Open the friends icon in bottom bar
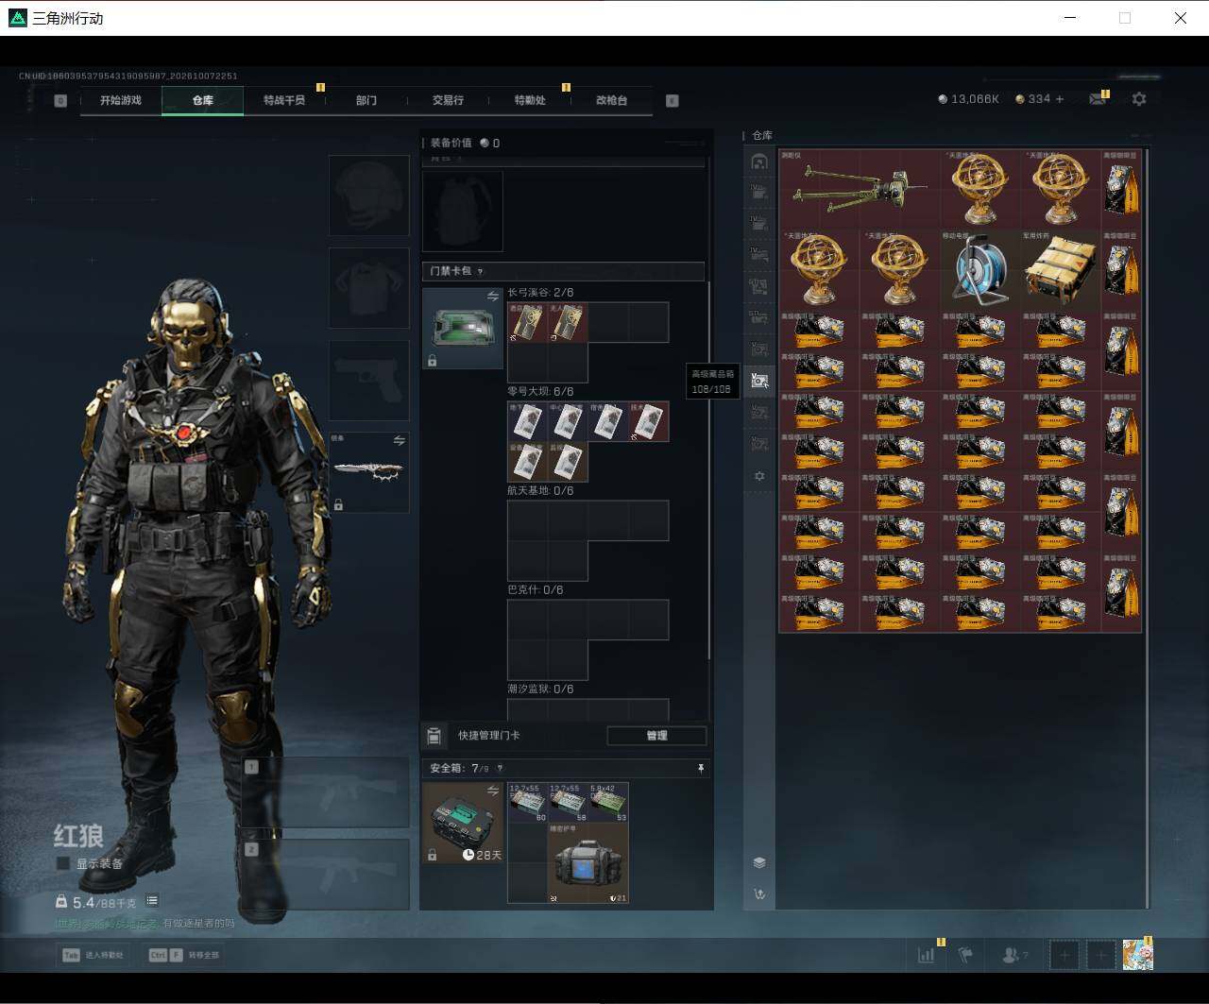 pyautogui.click(x=1013, y=955)
